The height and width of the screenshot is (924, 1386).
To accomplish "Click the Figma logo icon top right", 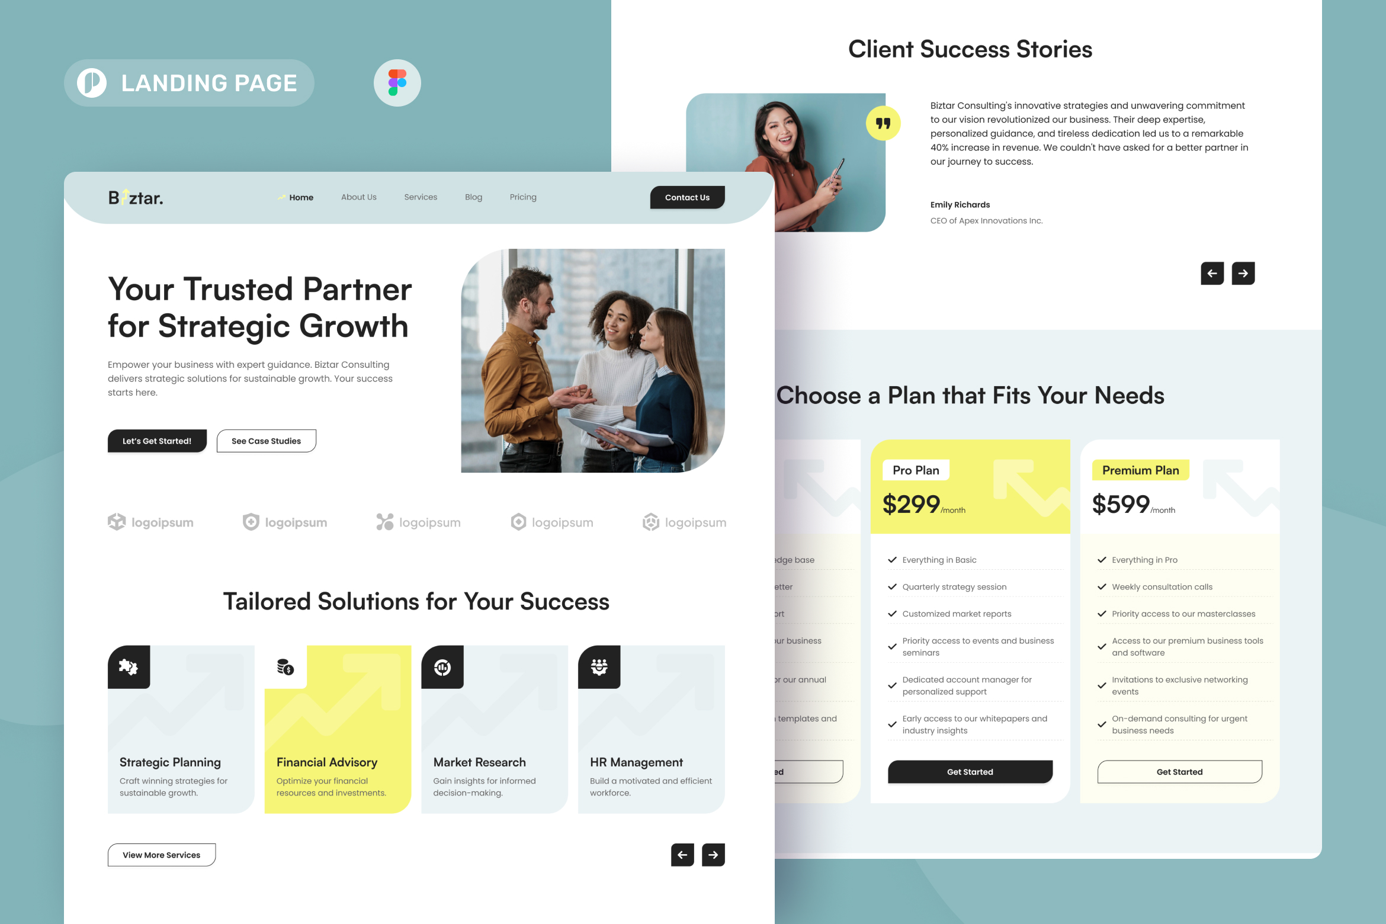I will coord(396,82).
